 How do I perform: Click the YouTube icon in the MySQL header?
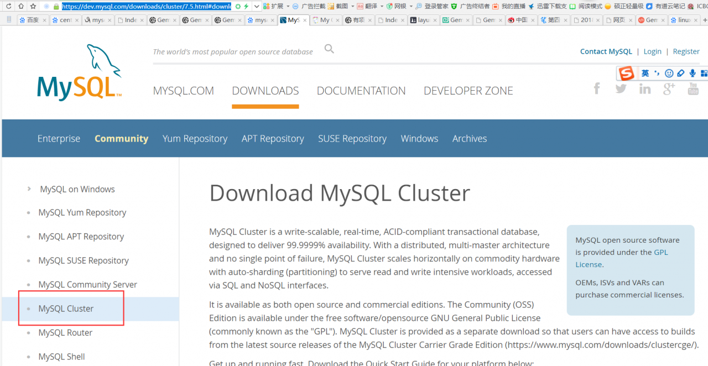point(693,88)
